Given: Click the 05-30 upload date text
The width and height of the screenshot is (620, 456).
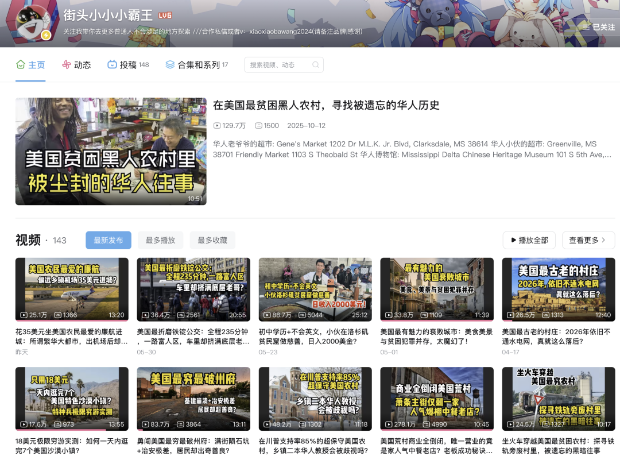Looking at the screenshot, I should click(x=146, y=353).
